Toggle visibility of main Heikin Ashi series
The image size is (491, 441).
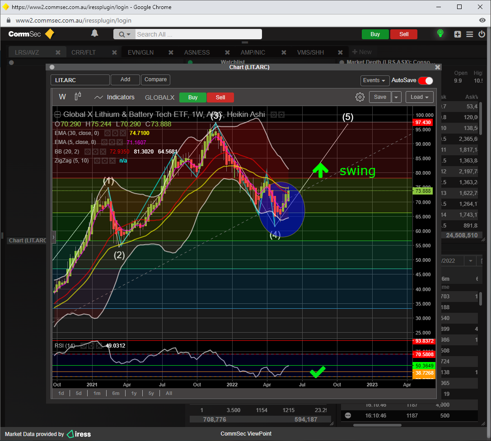[273, 115]
